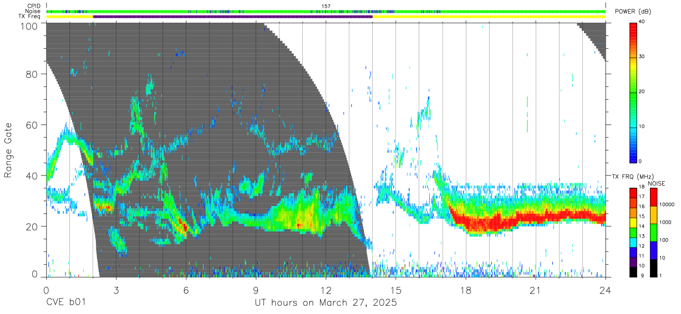Click the green Noise strip along top

pos(326,11)
